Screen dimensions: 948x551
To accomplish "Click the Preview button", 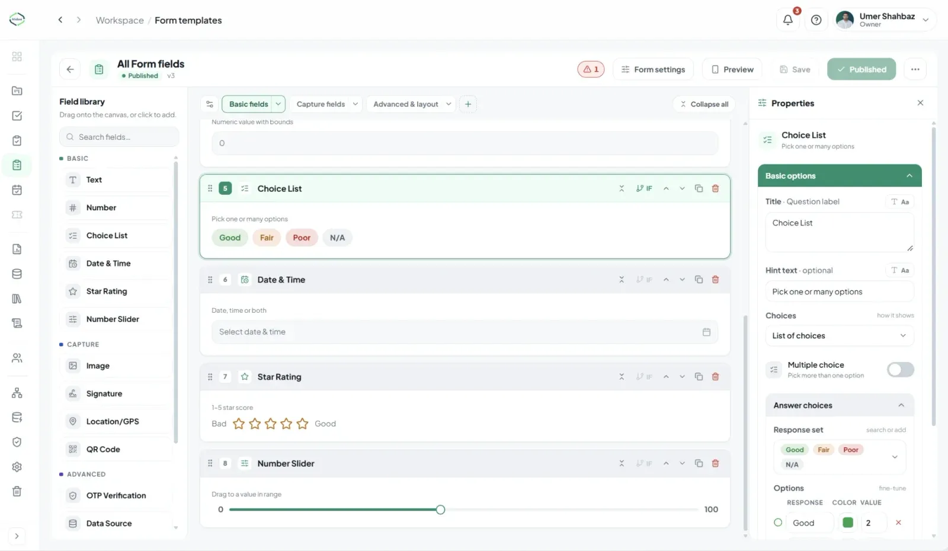I will point(732,69).
